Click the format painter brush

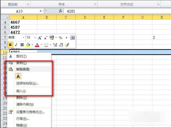[x=67, y=45]
